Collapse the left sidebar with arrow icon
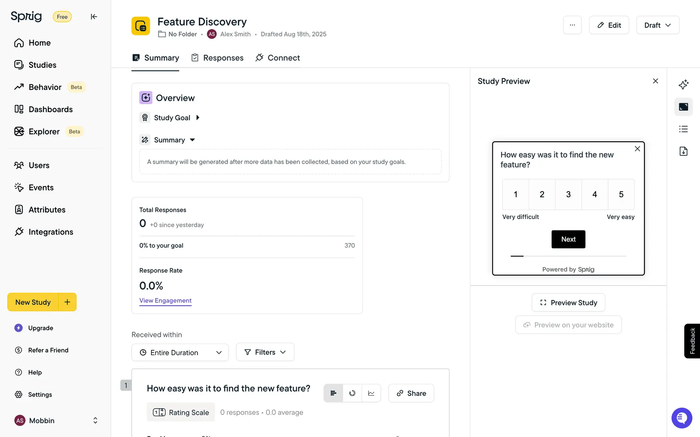 tap(94, 17)
